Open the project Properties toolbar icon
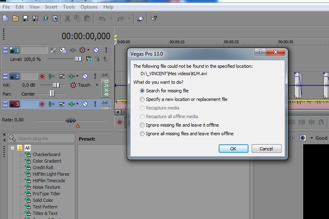Screen dimensions: 329x219 pos(55,18)
